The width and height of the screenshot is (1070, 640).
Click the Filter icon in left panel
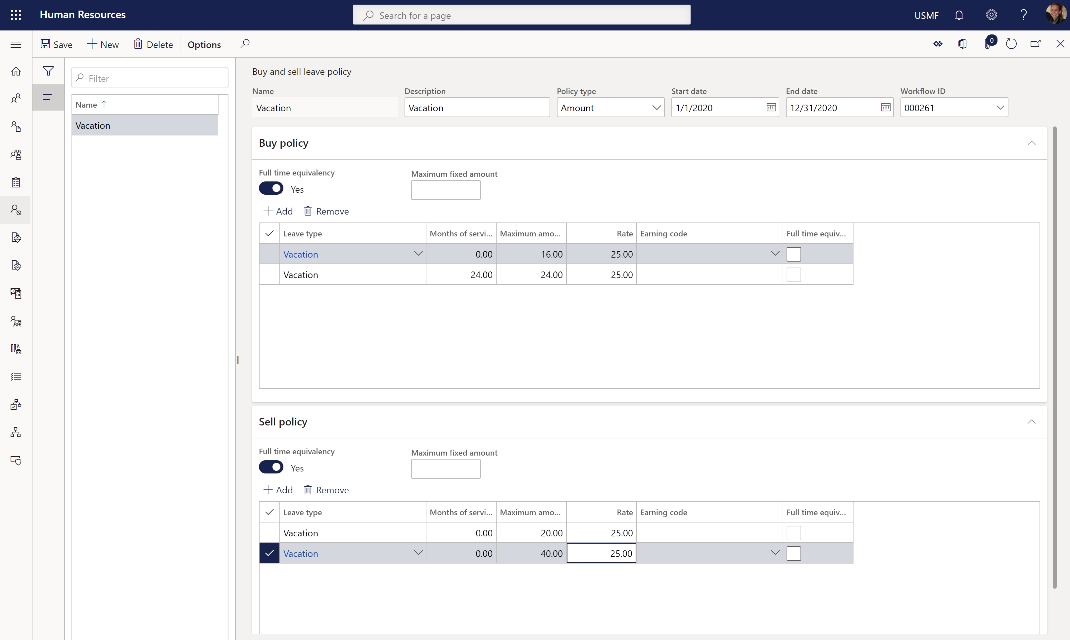48,70
